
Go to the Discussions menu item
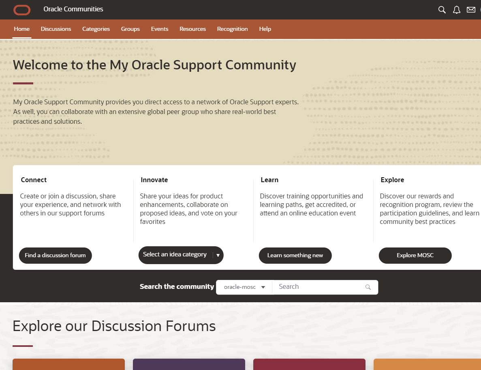pos(56,29)
